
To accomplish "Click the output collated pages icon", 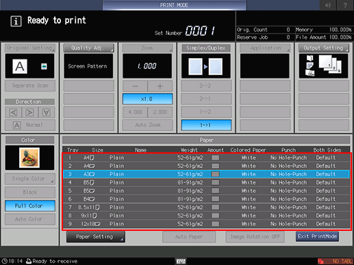I will pyautogui.click(x=330, y=64).
